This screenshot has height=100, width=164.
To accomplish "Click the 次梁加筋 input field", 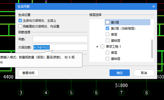I will tap(60, 47).
